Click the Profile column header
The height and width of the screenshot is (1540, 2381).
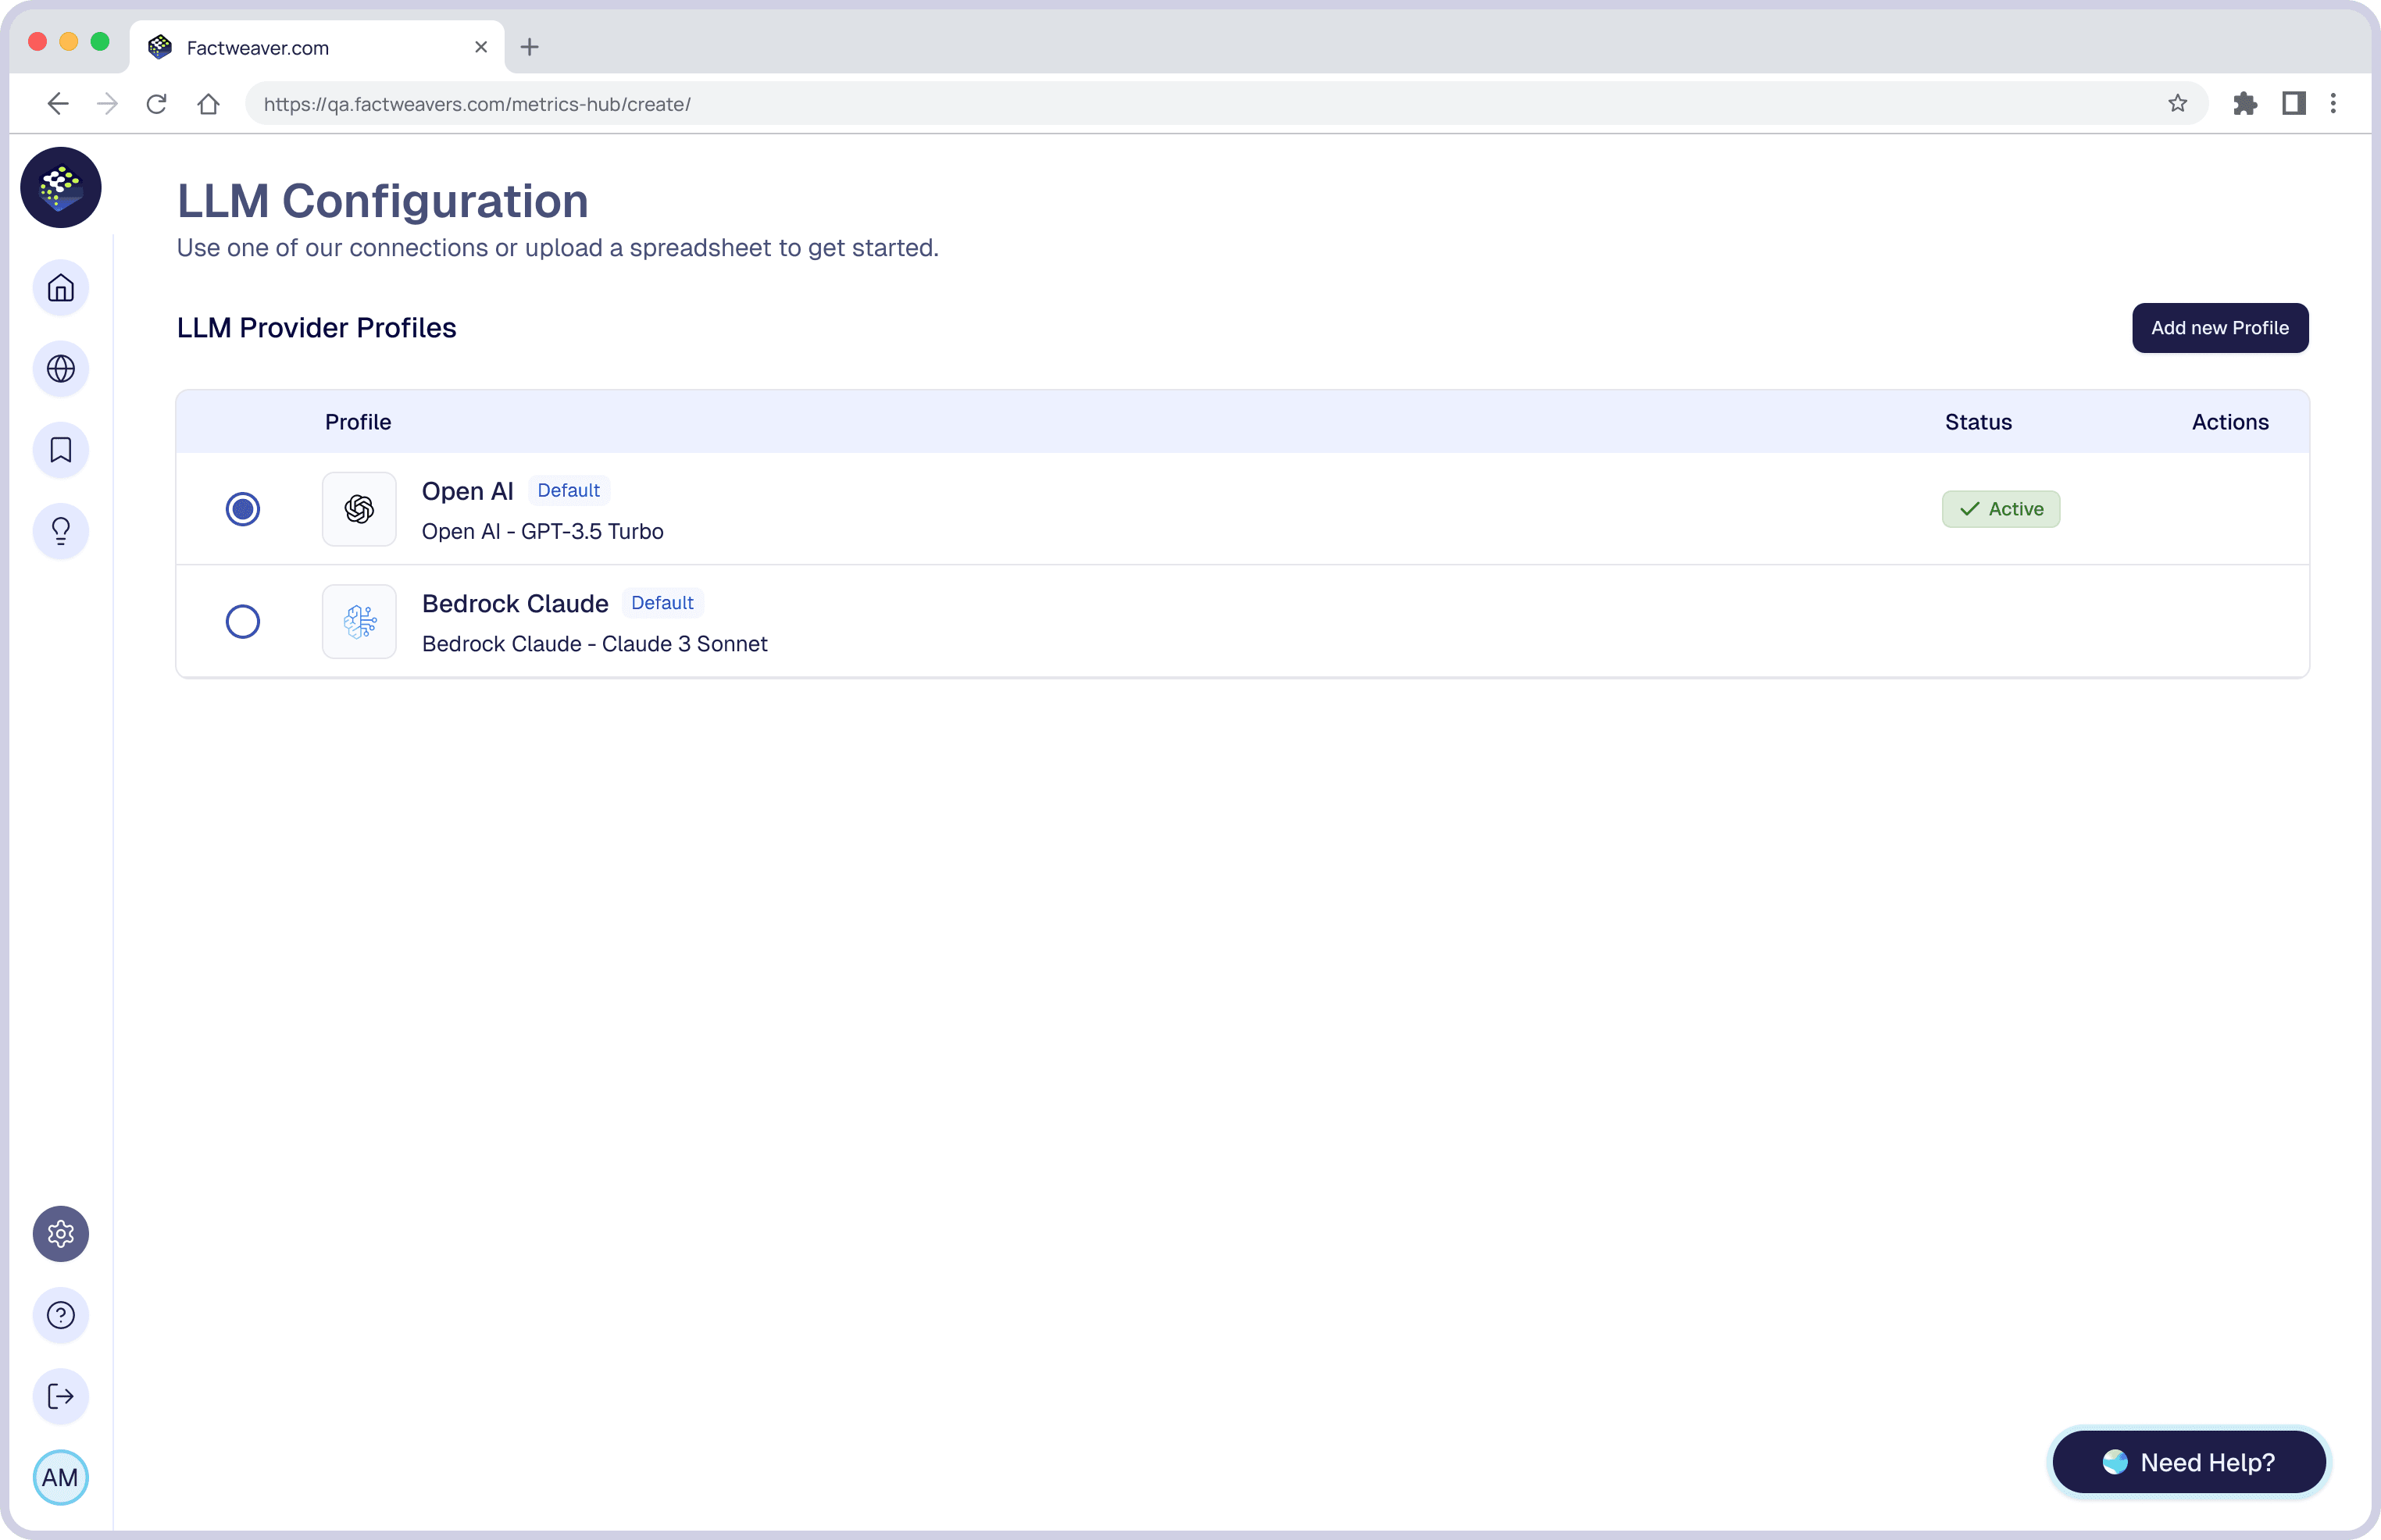(x=358, y=422)
